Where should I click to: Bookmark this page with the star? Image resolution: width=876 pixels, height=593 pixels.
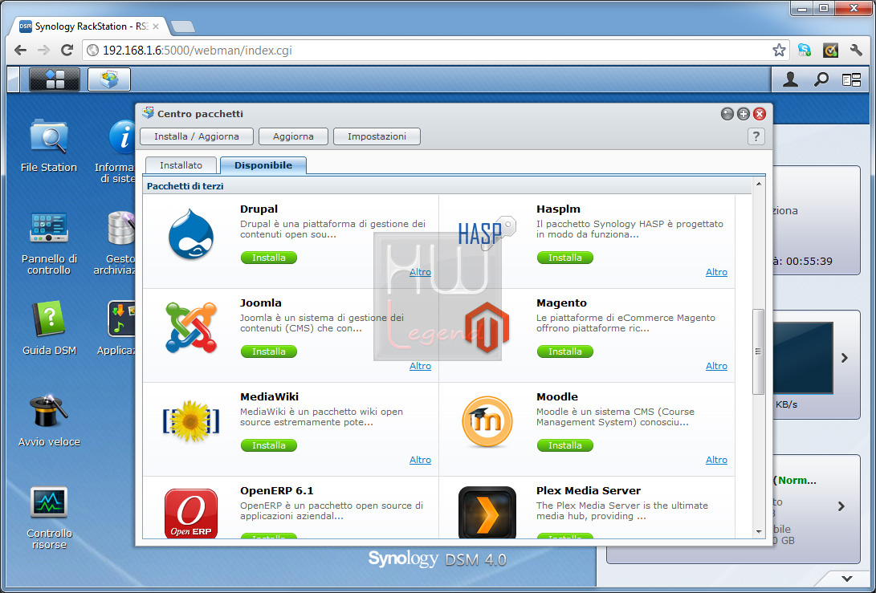click(779, 51)
